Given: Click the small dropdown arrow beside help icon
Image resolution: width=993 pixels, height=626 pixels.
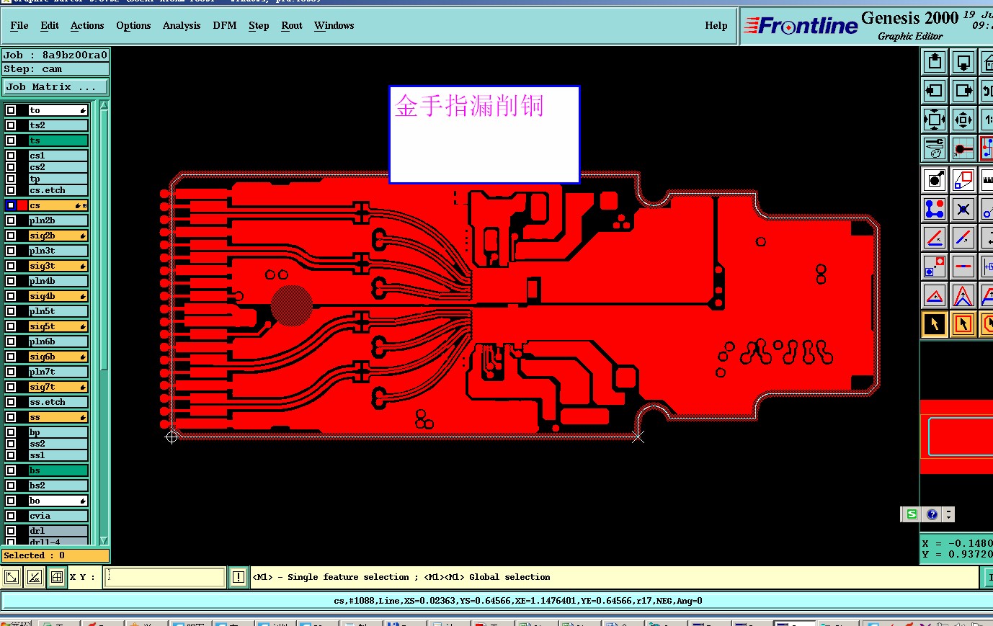Looking at the screenshot, I should coord(948,514).
